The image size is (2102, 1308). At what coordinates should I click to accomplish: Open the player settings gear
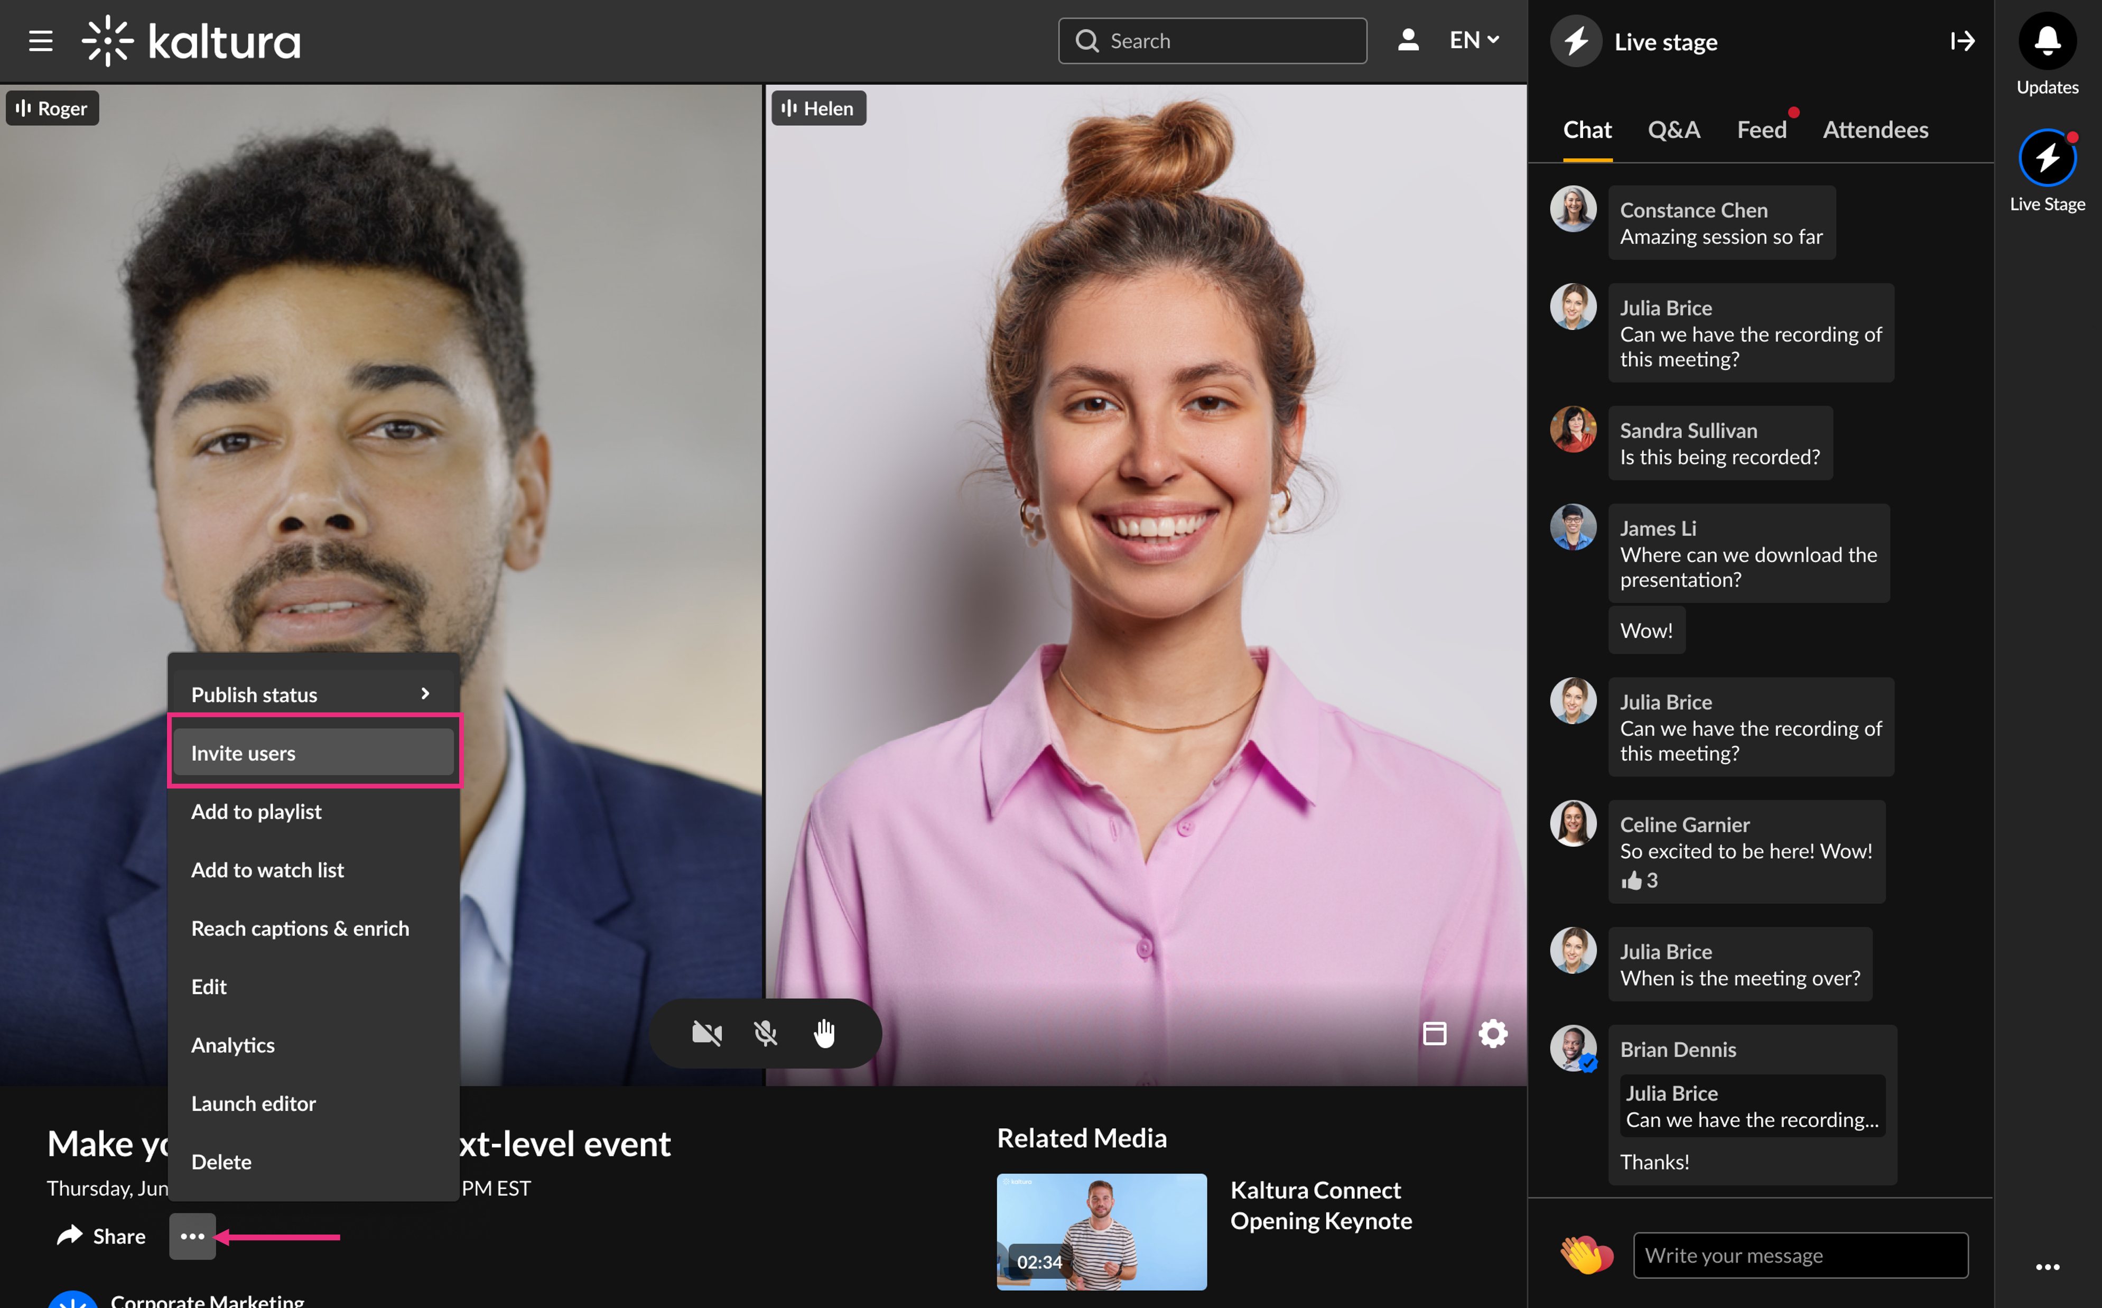(x=1492, y=1033)
